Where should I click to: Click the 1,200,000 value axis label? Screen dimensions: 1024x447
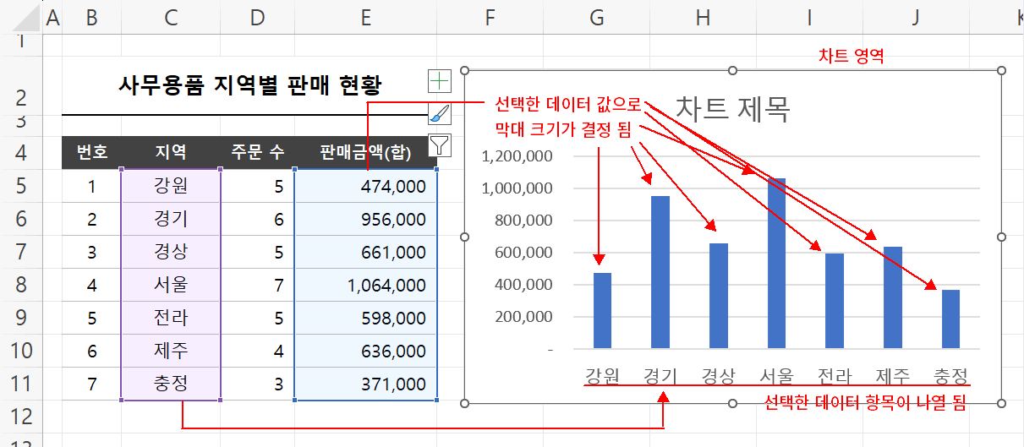pos(517,156)
